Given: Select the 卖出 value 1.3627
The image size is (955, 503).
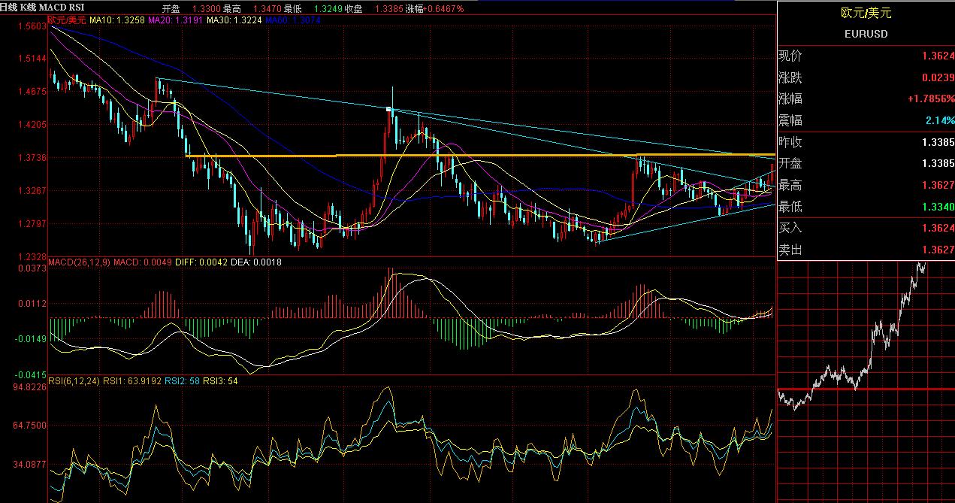Looking at the screenshot, I should coord(938,250).
